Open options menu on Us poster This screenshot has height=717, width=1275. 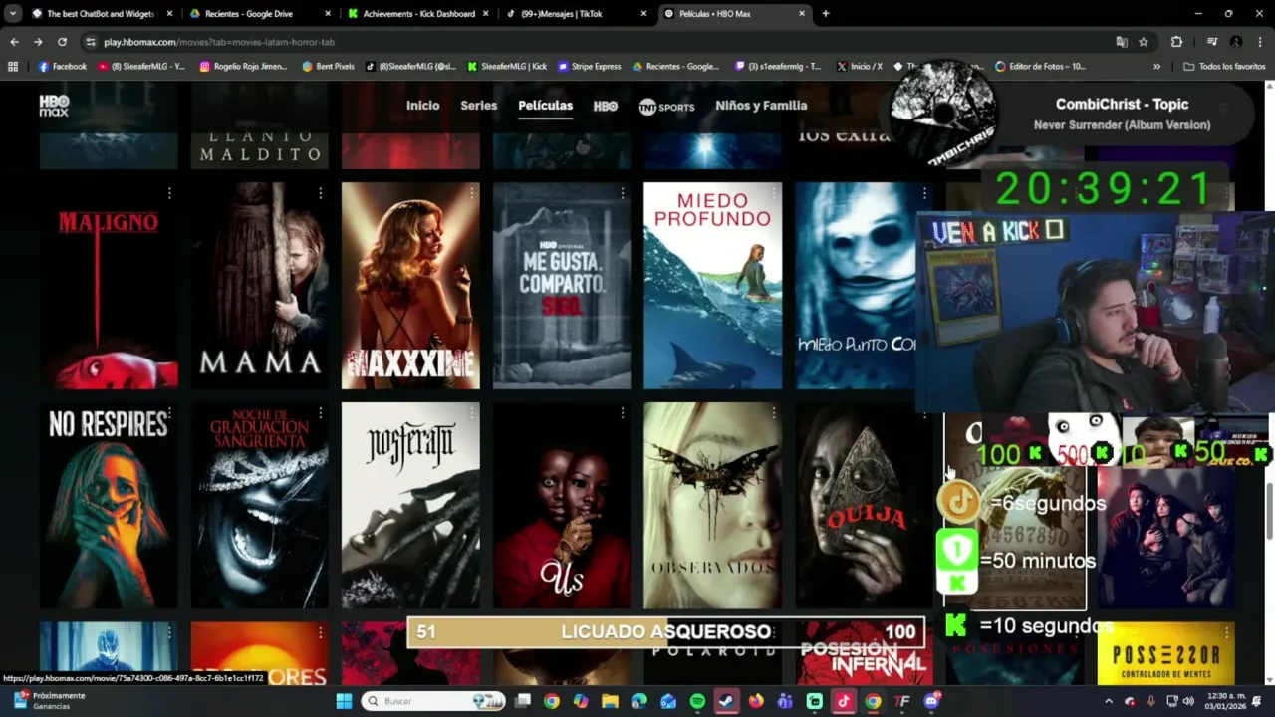pyautogui.click(x=623, y=413)
